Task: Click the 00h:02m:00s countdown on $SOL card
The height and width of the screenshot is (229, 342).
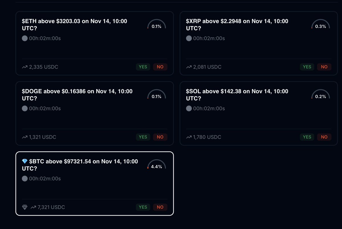Action: click(x=209, y=108)
